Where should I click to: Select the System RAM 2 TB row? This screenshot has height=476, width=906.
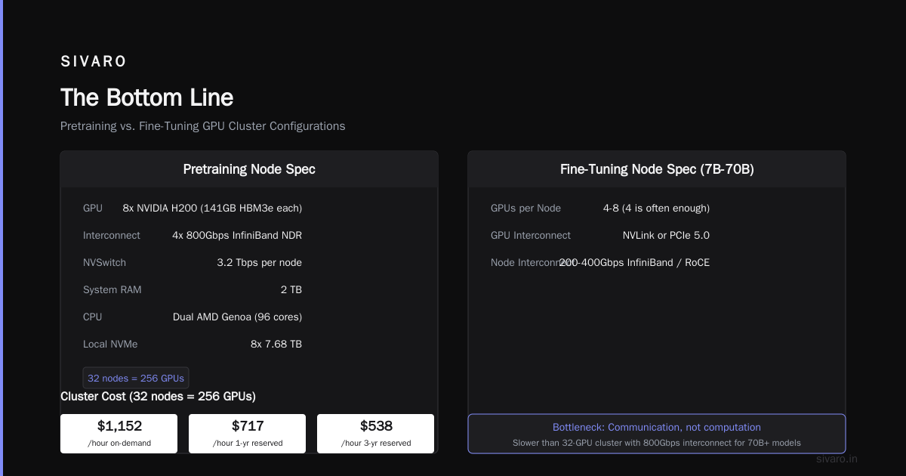coord(193,289)
